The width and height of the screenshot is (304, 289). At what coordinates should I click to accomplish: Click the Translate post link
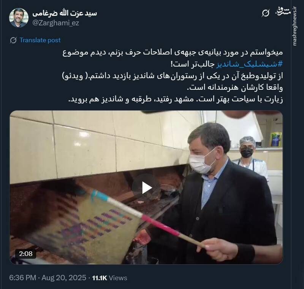point(40,40)
